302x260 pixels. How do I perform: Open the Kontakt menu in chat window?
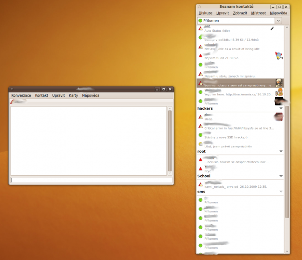point(41,95)
